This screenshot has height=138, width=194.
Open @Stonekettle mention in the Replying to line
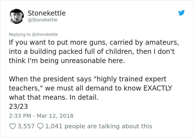[45, 34]
